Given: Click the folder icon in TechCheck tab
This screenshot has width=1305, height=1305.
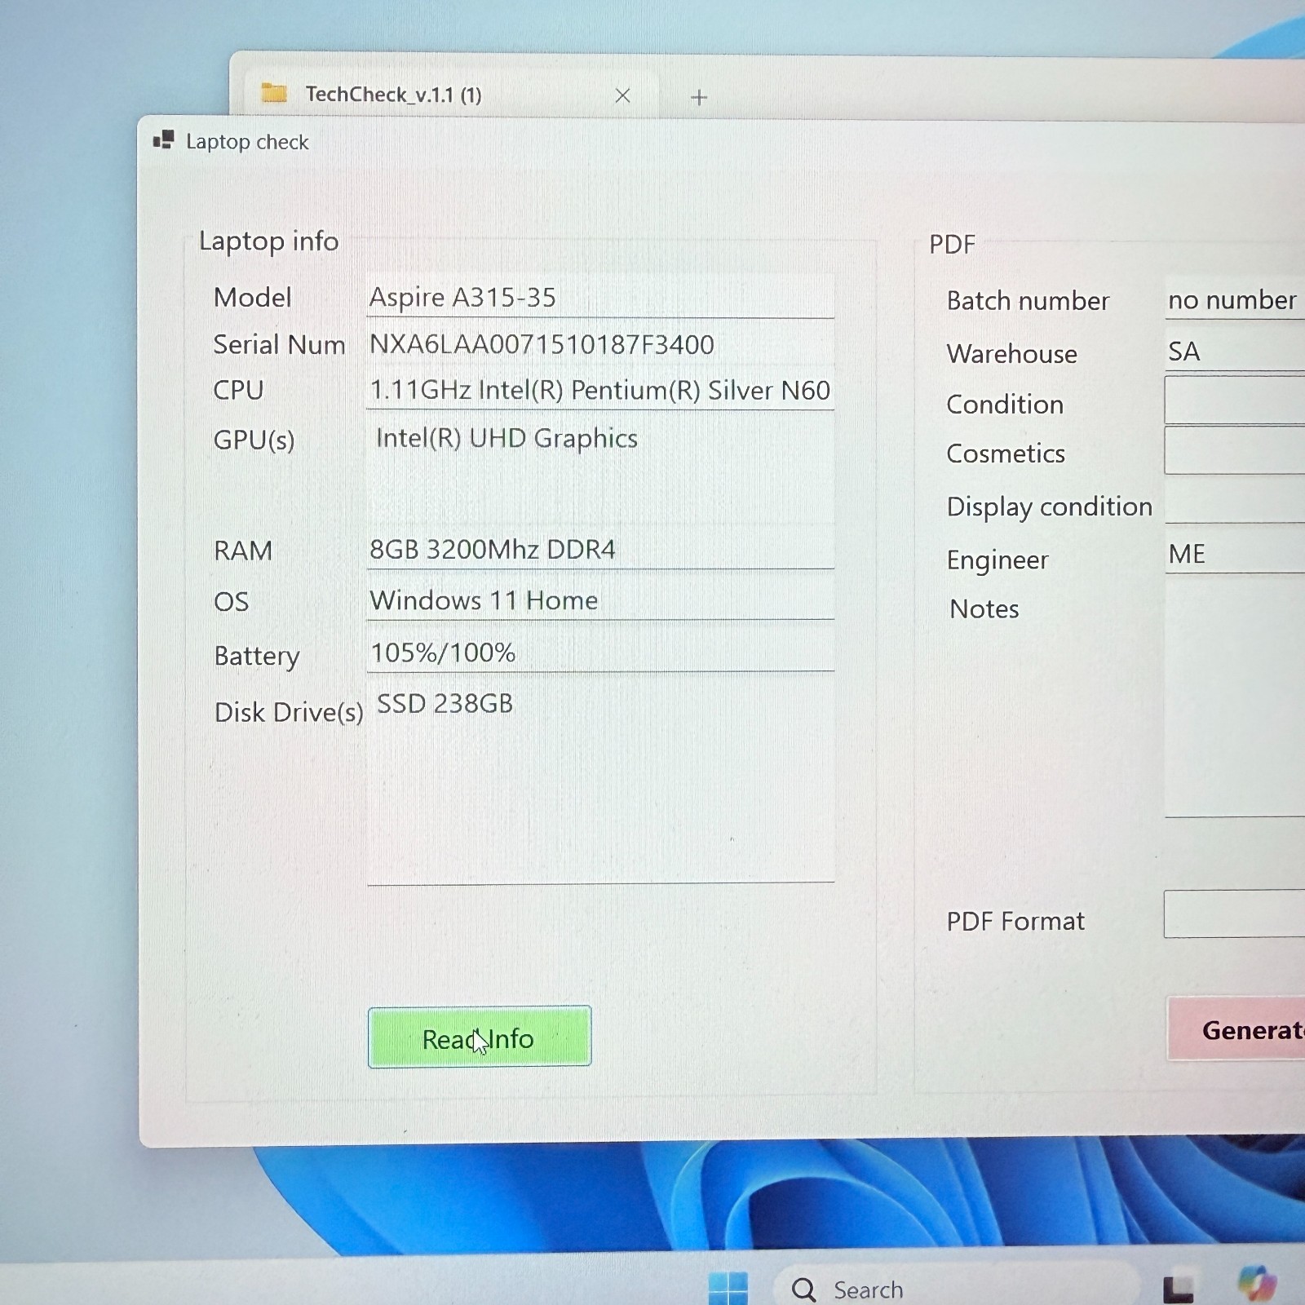Looking at the screenshot, I should click(x=274, y=93).
